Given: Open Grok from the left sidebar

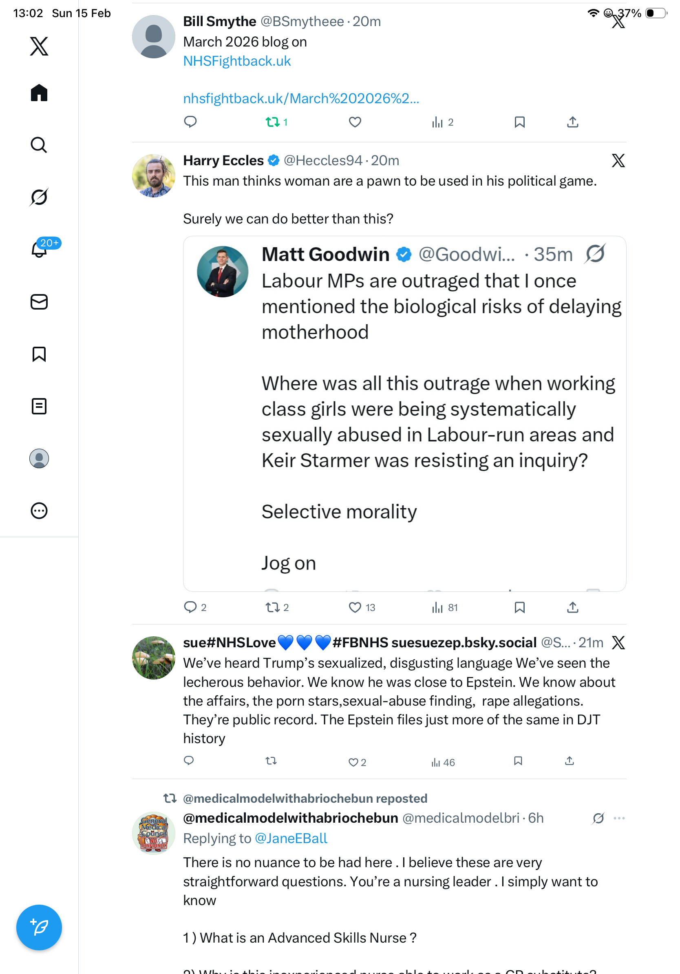Looking at the screenshot, I should 39,197.
